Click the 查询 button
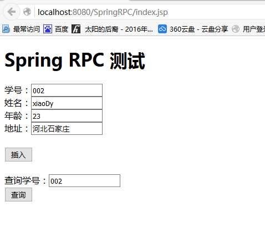 pyautogui.click(x=18, y=195)
